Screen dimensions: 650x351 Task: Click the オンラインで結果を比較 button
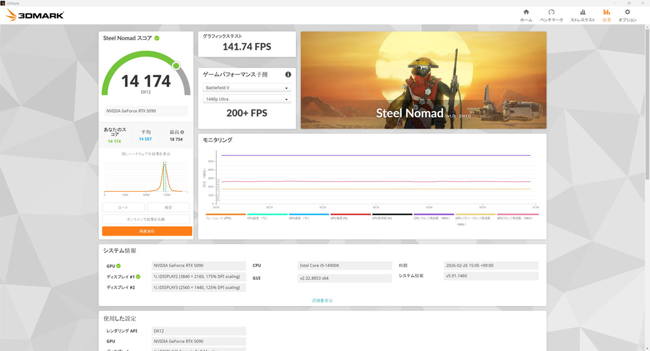coord(146,219)
